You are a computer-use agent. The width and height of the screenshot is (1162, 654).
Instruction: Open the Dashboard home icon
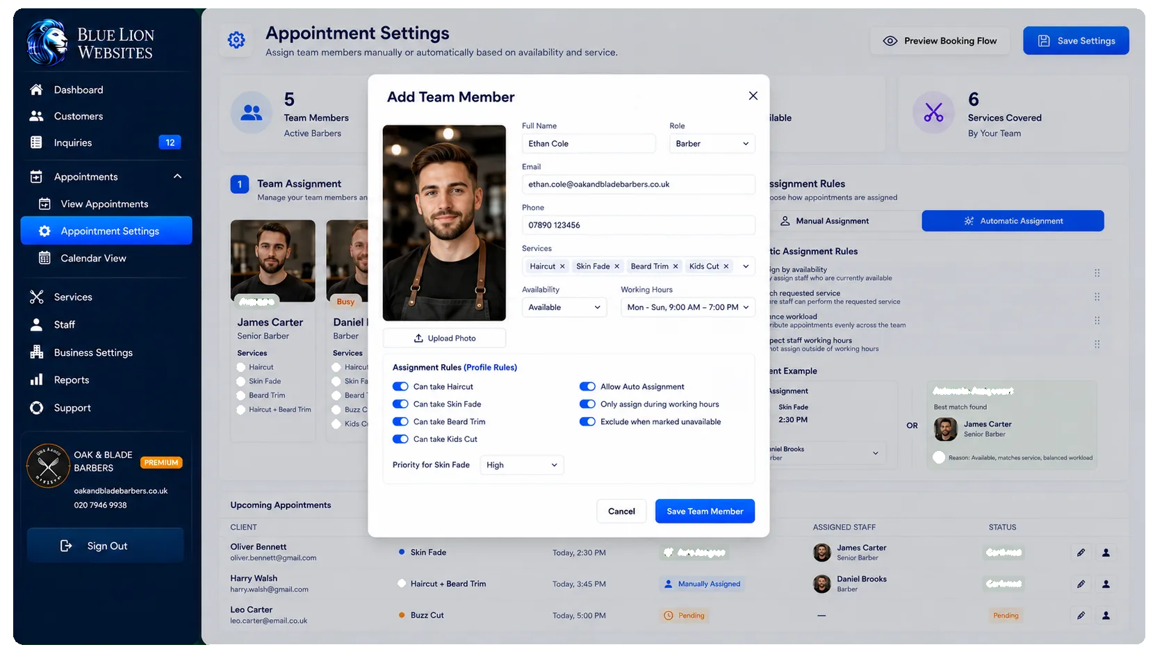click(37, 90)
